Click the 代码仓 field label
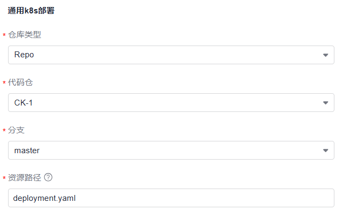343x218 pixels. pos(20,82)
